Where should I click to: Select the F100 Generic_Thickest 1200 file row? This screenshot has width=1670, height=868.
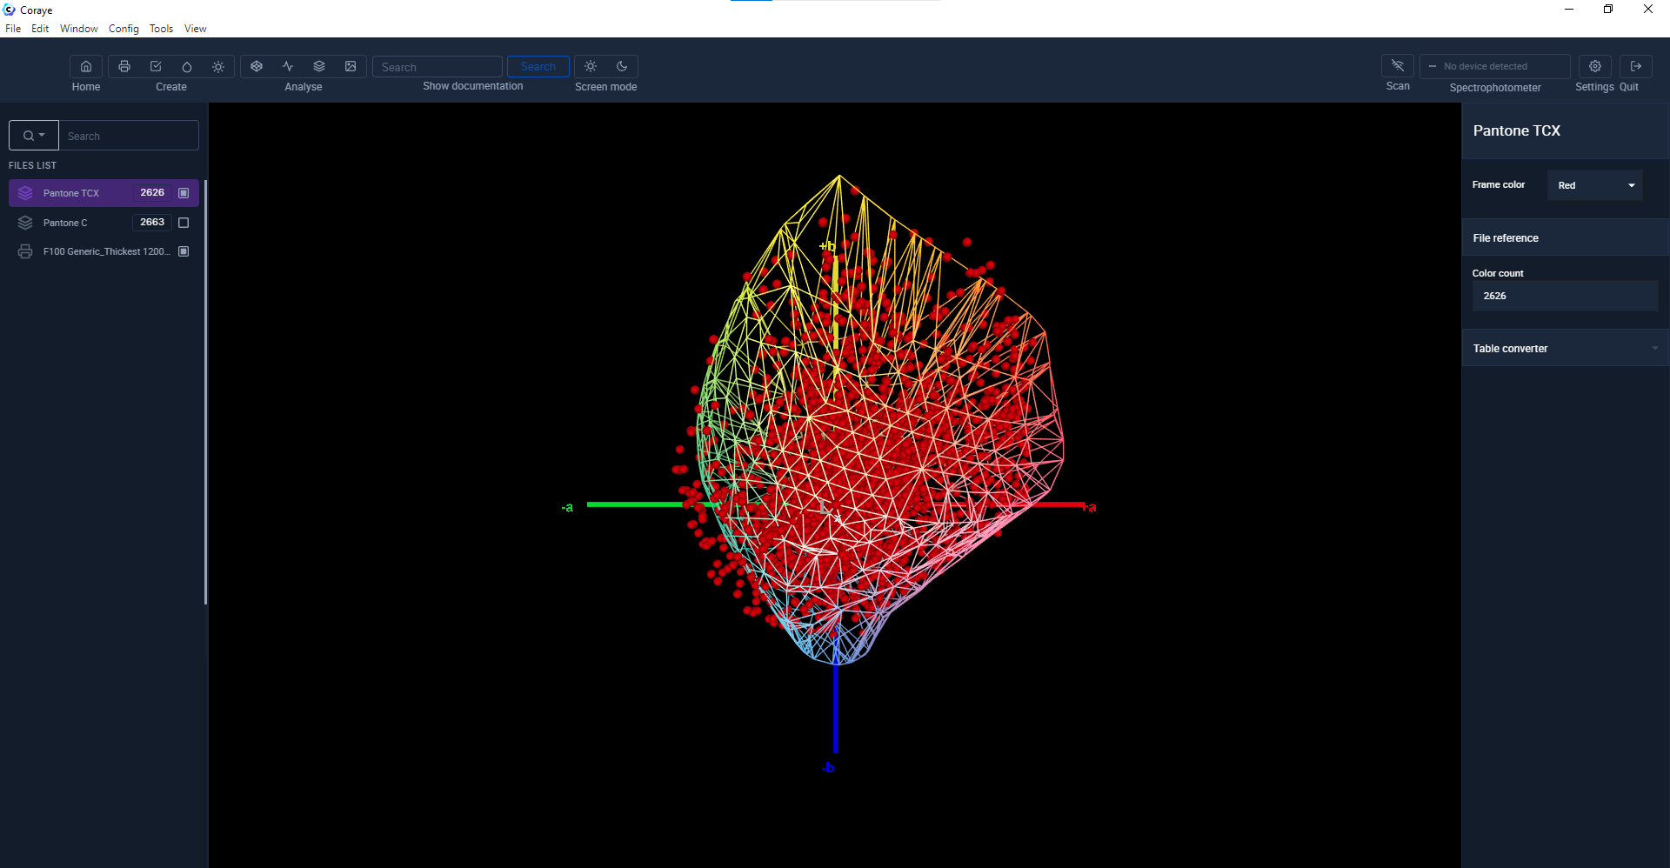(x=104, y=251)
